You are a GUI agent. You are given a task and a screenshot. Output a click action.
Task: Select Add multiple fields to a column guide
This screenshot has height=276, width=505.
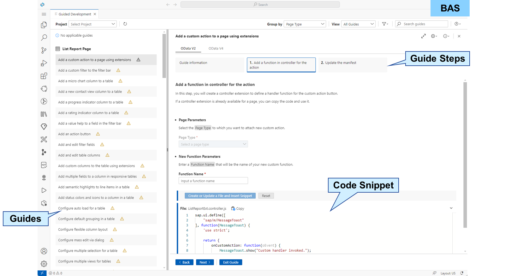click(x=106, y=176)
